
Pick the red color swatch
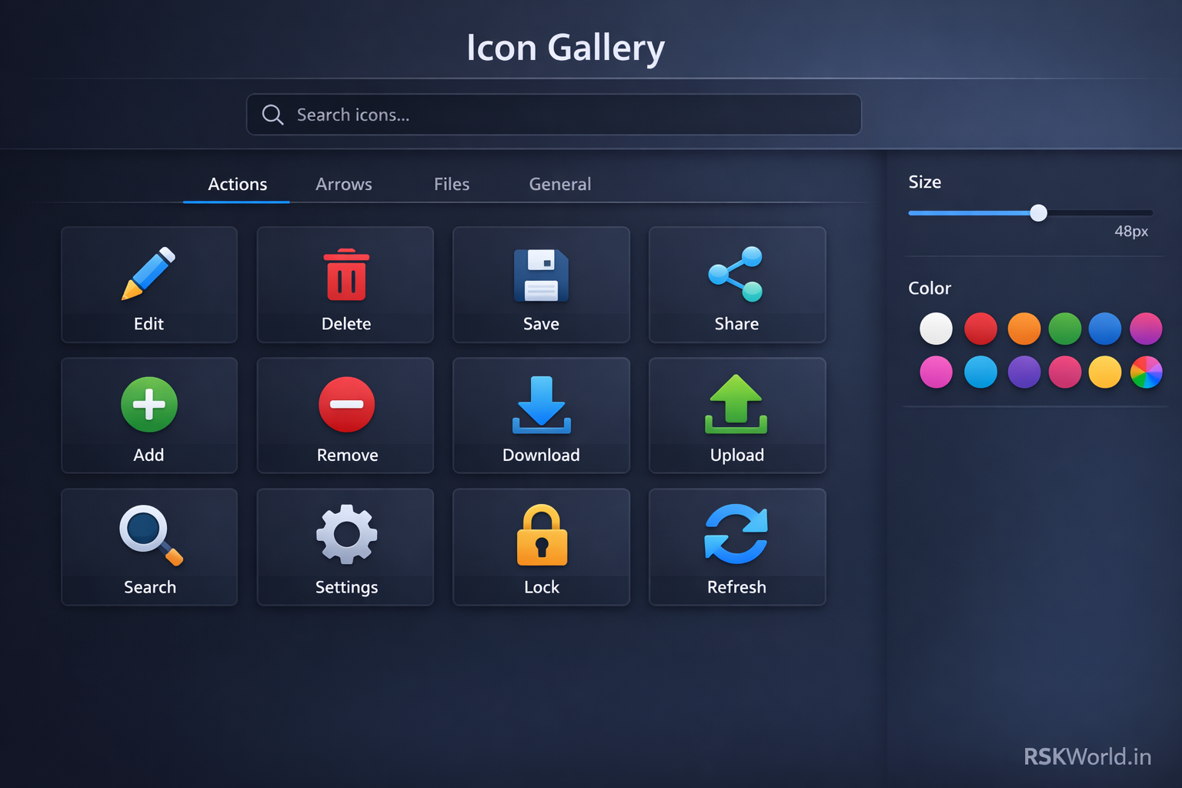click(980, 329)
